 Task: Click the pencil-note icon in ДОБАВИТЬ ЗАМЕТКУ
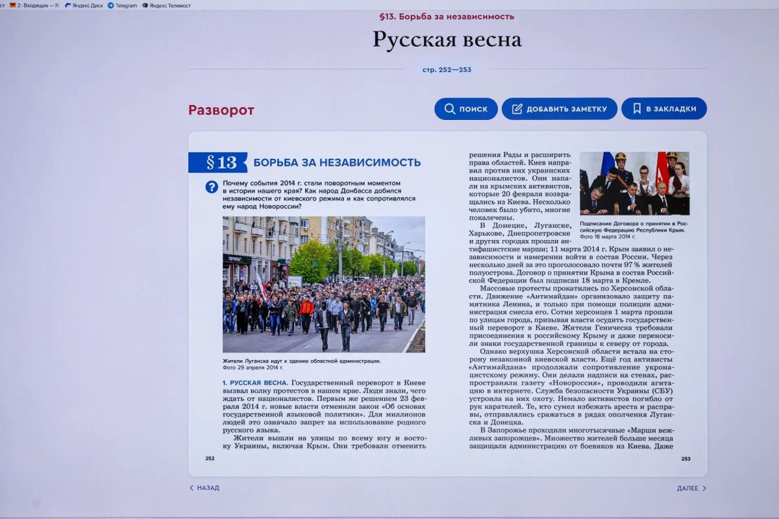[x=517, y=109]
